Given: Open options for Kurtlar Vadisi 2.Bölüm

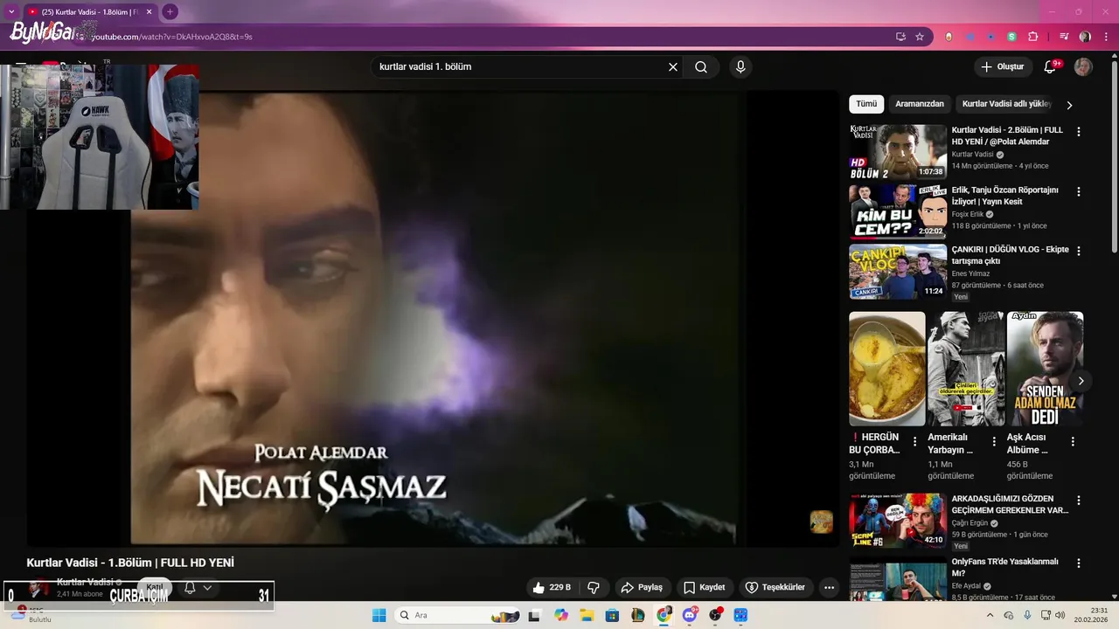Looking at the screenshot, I should [1078, 132].
